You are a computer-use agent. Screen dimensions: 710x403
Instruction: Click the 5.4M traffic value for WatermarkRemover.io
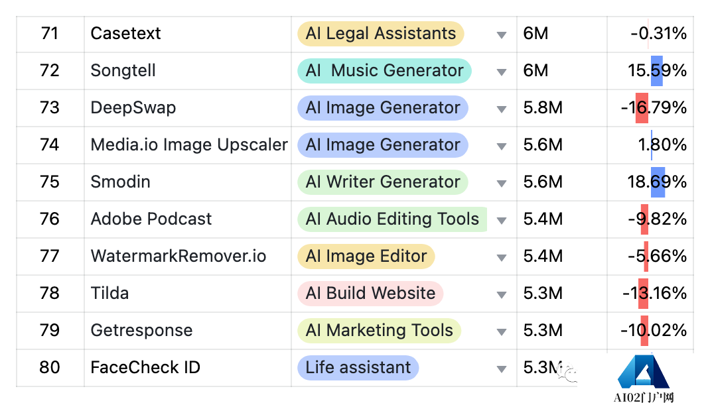(543, 257)
